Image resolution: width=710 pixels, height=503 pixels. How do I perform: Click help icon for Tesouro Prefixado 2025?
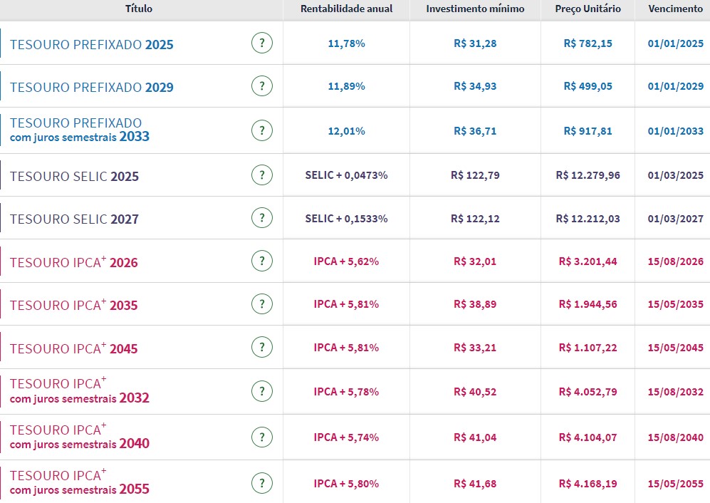coord(262,43)
